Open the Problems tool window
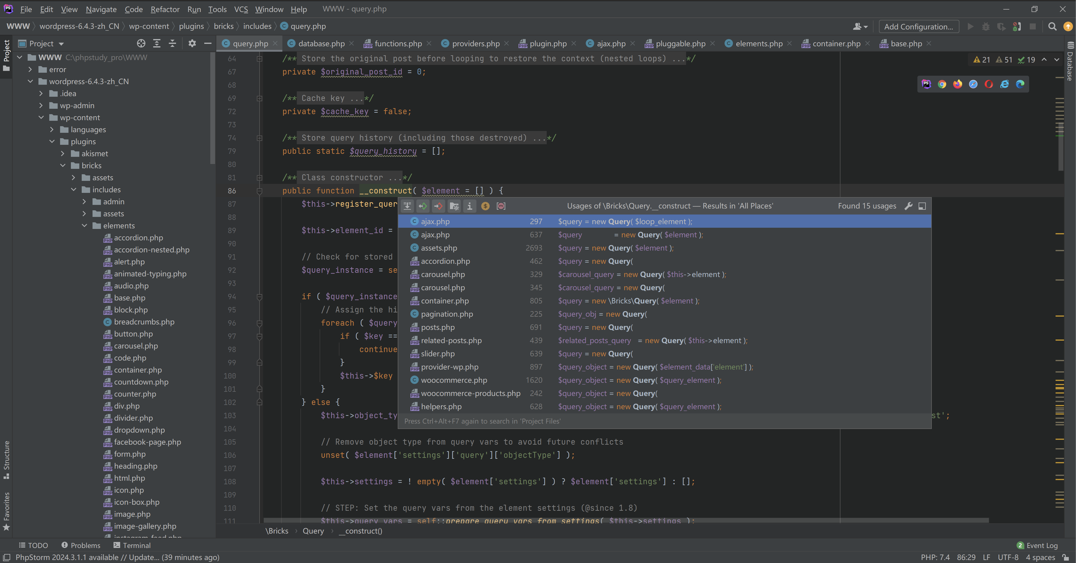 (x=81, y=545)
